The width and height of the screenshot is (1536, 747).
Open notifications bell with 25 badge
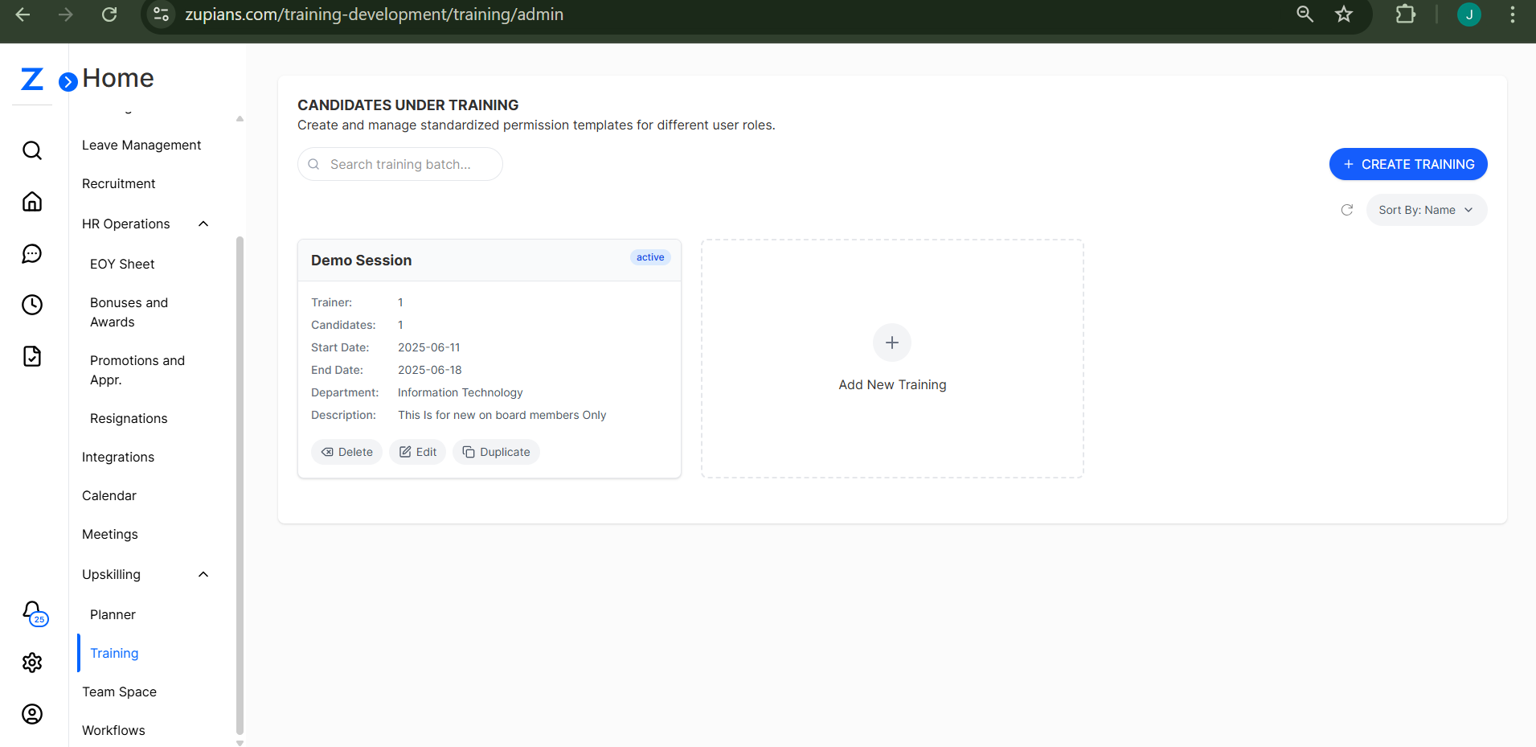(33, 613)
